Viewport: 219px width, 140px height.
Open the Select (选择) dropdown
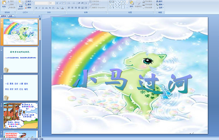coord(160,7)
